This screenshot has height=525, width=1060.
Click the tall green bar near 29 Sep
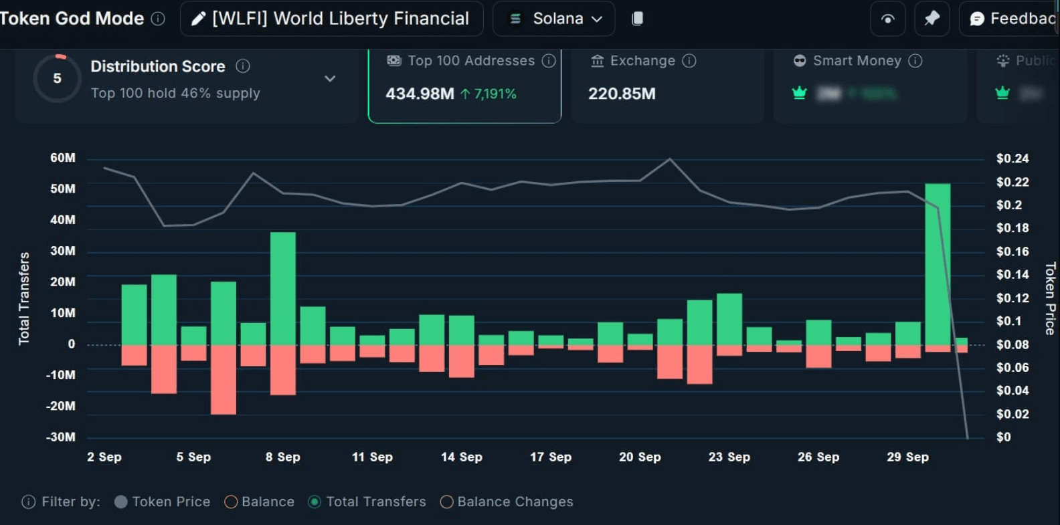pos(937,264)
